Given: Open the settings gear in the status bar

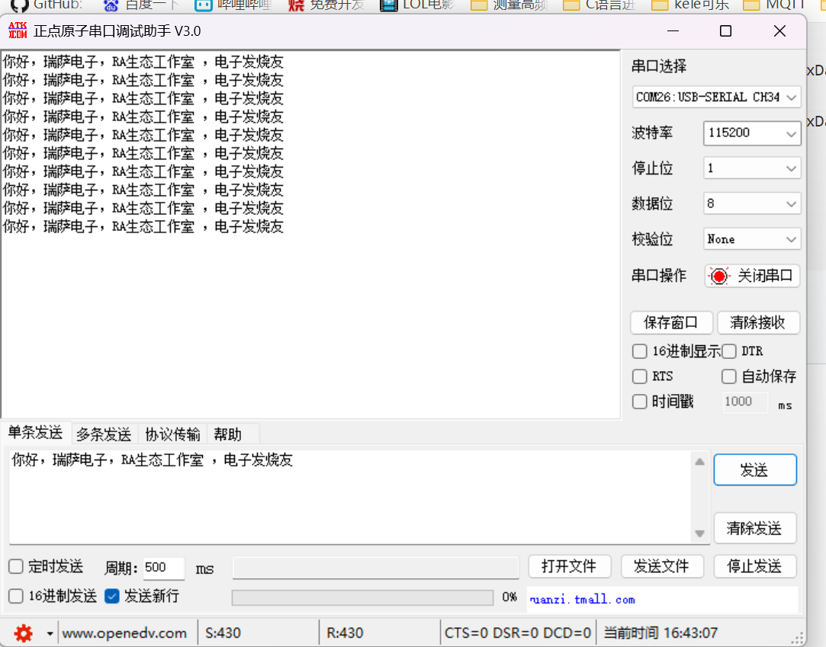Looking at the screenshot, I should tap(23, 633).
